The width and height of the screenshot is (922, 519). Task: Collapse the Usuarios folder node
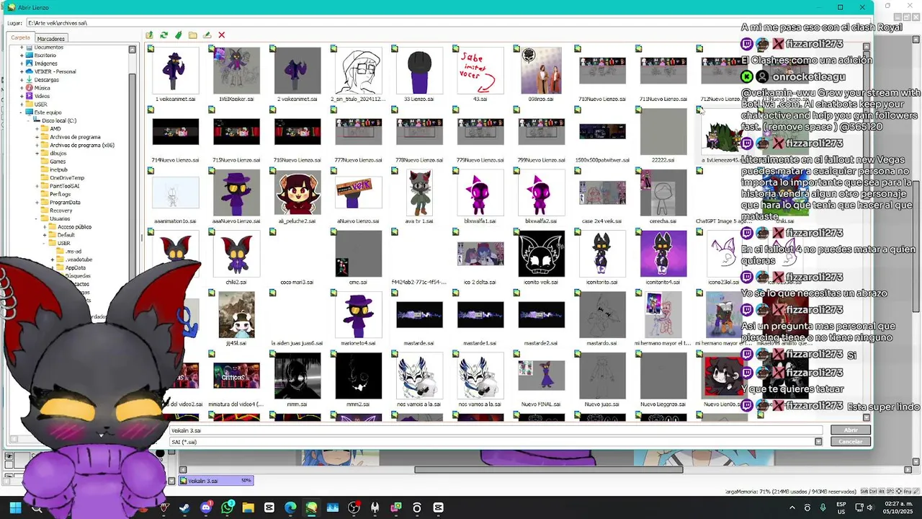coord(36,218)
